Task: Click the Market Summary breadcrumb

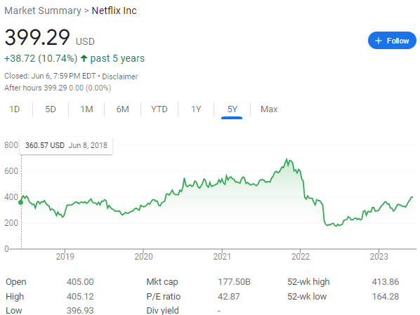Action: point(43,11)
